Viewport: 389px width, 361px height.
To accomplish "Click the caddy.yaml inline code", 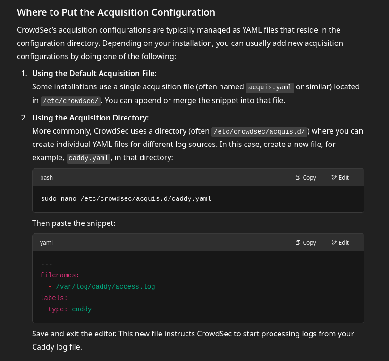I will click(89, 158).
